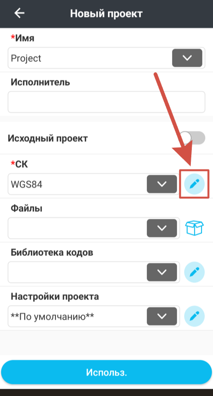Edit Настройки проекта with its pencil icon
Viewport: 213px width, 396px height.
(194, 316)
